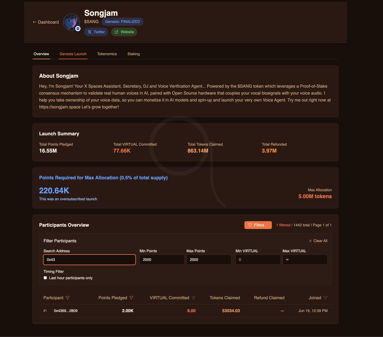Click the Min VIRTUAL input field
Screen dimensions: 383x337
click(258, 260)
